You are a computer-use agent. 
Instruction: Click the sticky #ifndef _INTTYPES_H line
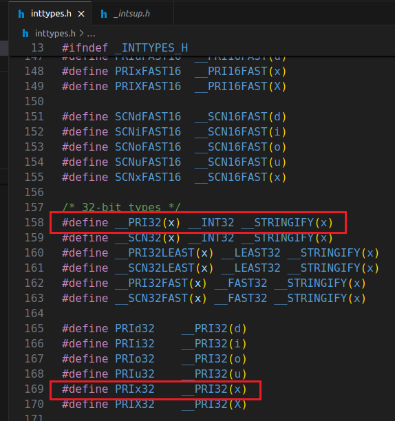coord(125,48)
